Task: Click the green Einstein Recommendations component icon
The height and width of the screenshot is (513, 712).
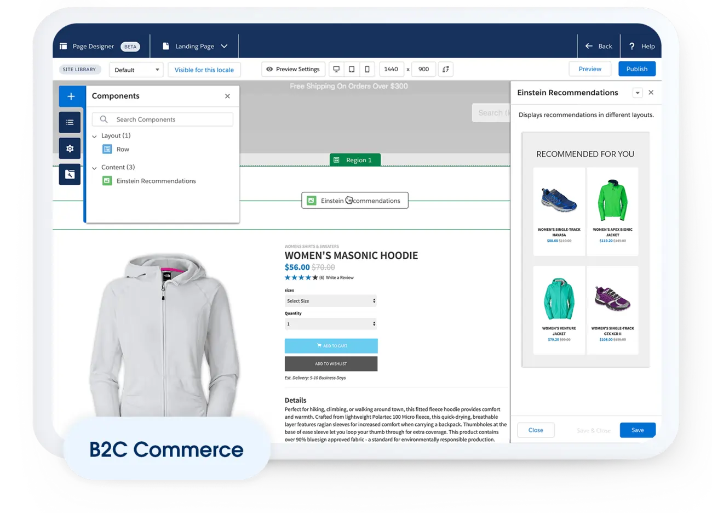Action: point(107,181)
